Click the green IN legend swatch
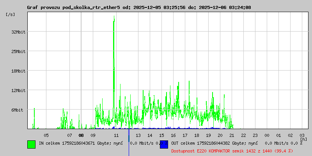Image resolution: width=312 pixels, height=156 pixels. (31, 144)
